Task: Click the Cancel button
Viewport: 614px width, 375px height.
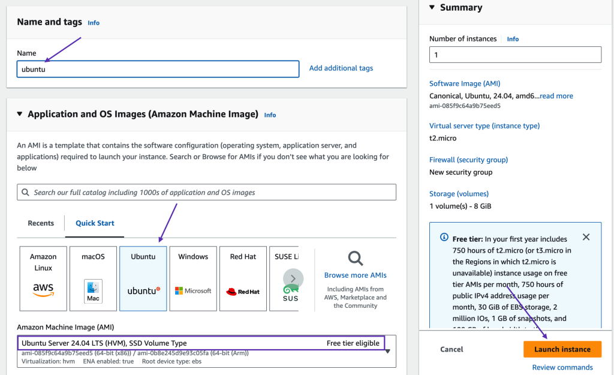Action: (452, 349)
